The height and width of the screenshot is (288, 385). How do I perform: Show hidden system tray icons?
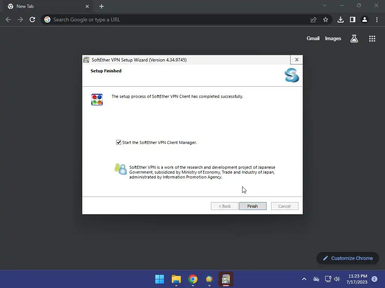point(304,279)
